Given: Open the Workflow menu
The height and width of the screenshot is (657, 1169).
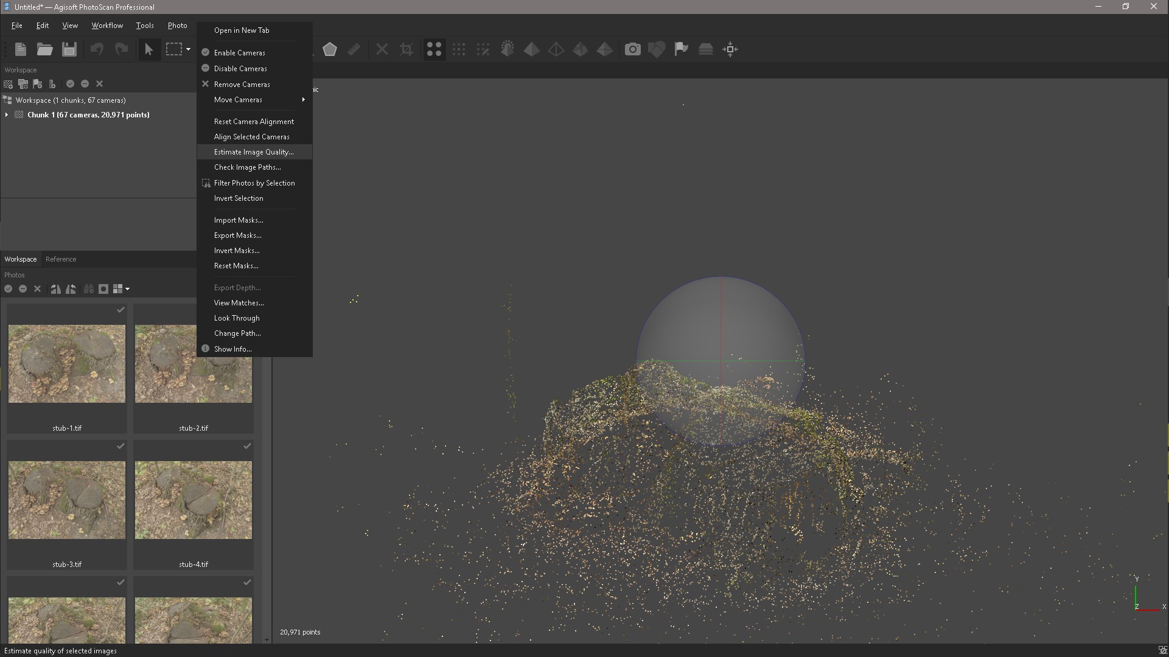Looking at the screenshot, I should [107, 26].
